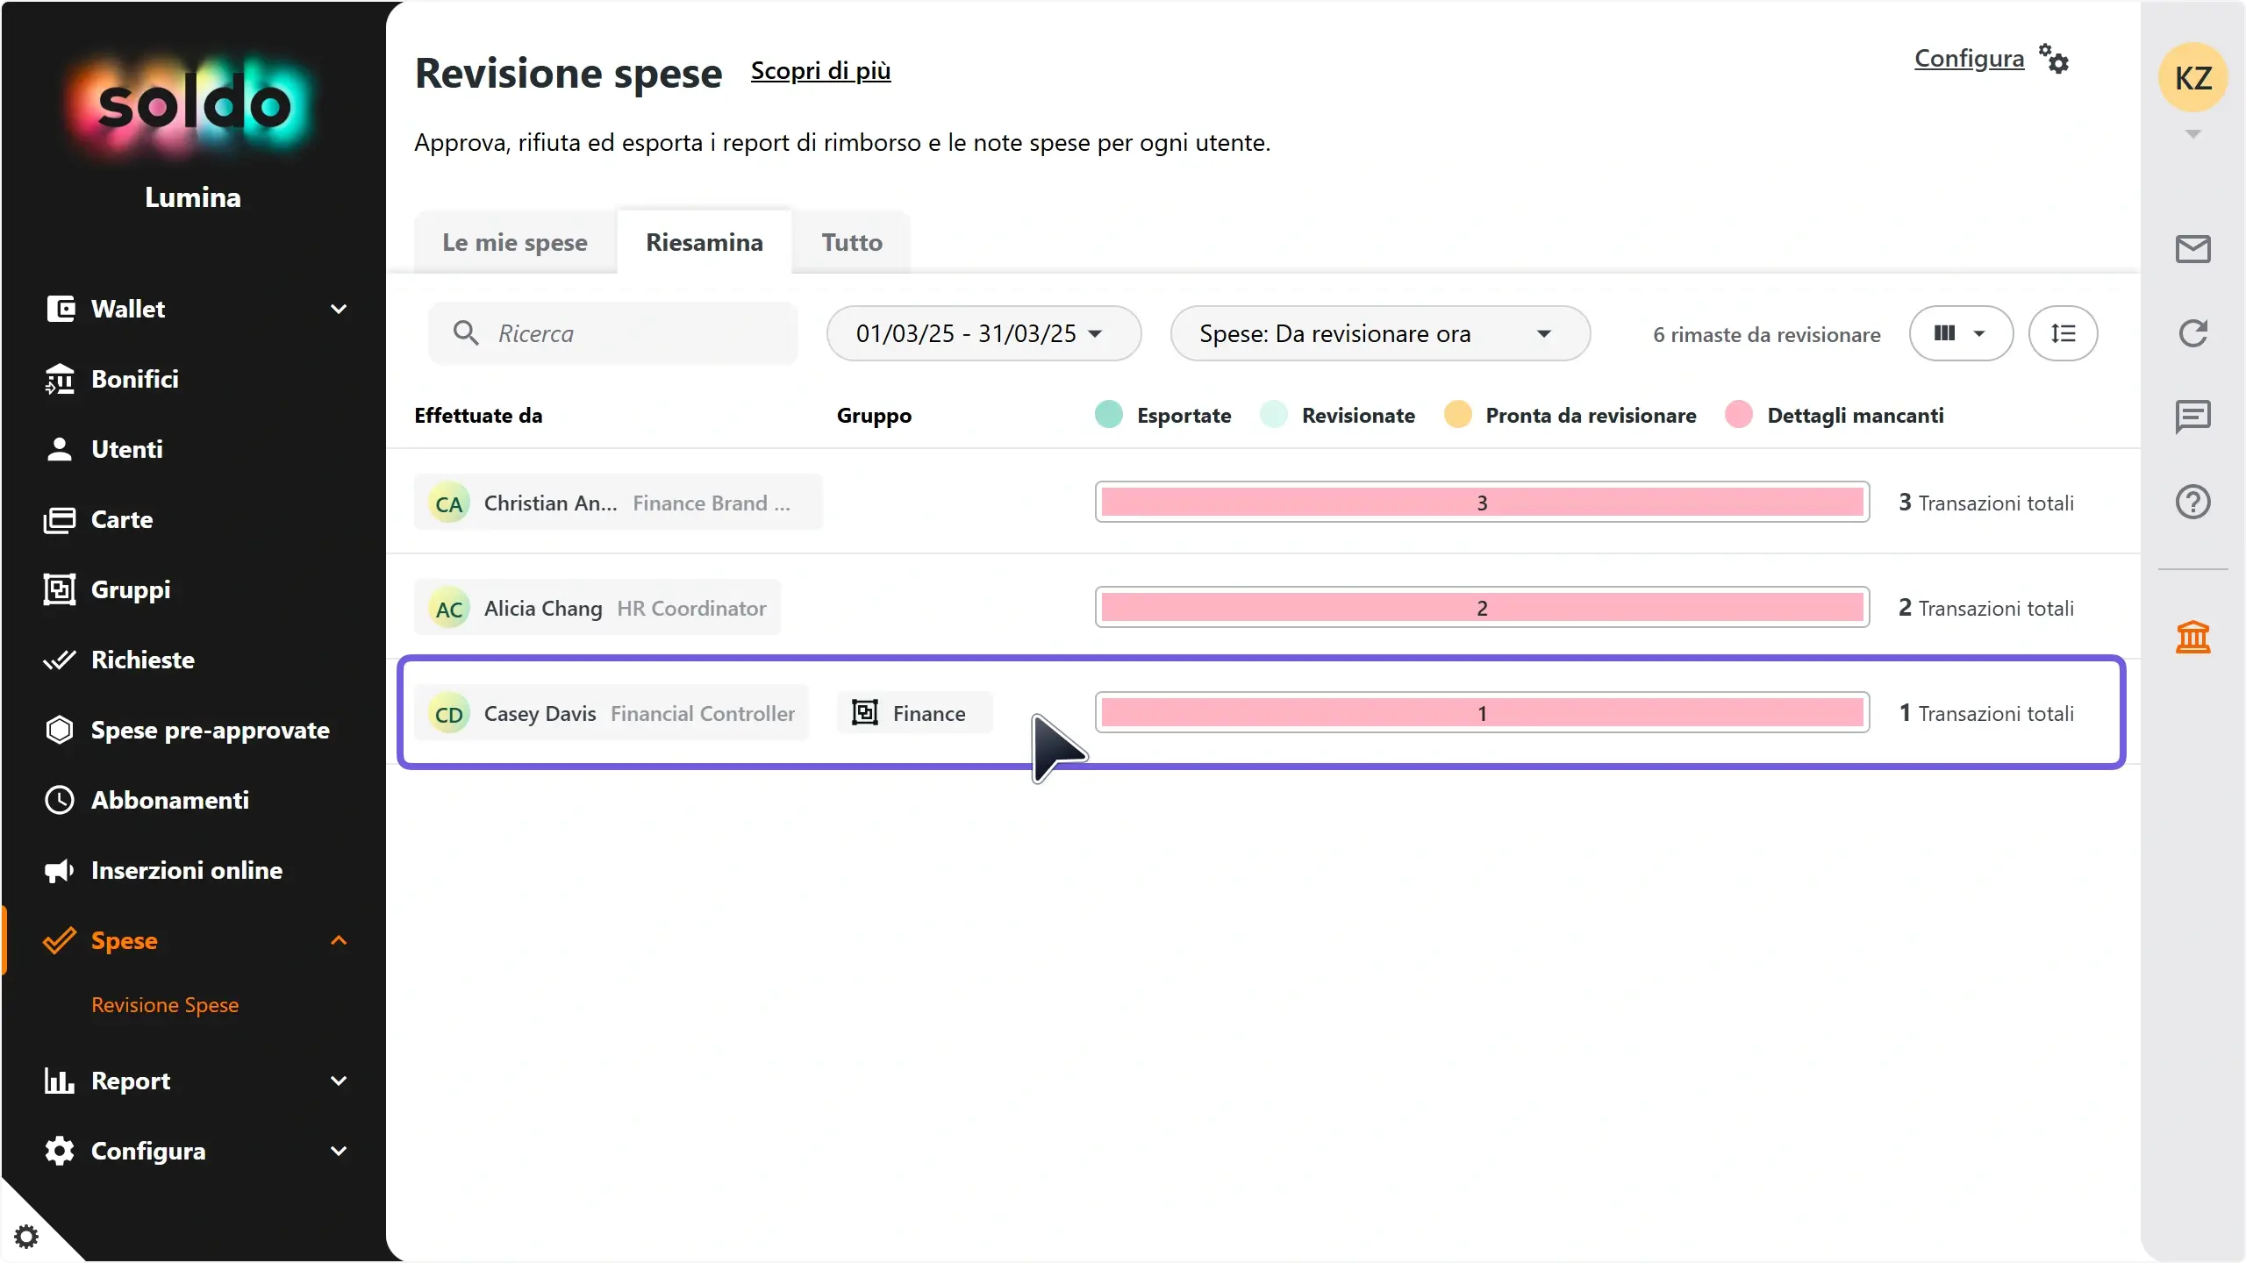This screenshot has width=2246, height=1263.
Task: Open Revisione Spese submenu item
Action: click(165, 1005)
